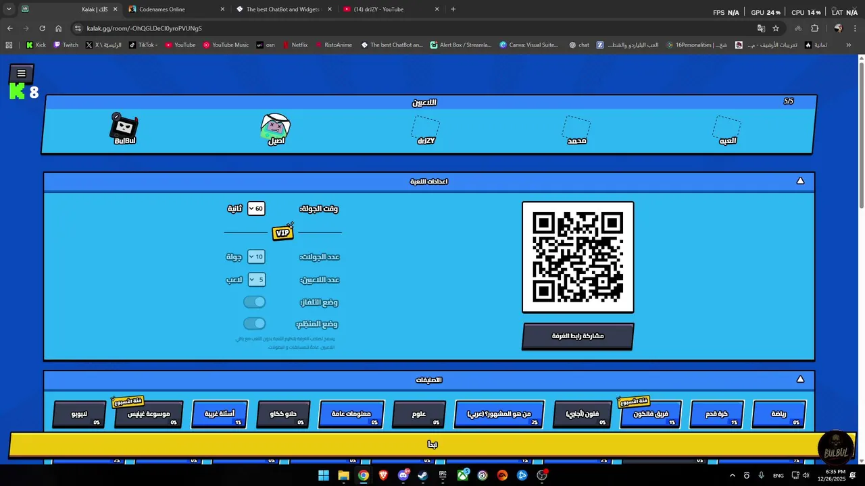Toggle كرة قدم category
Viewport: 865px width, 486px height.
716,414
